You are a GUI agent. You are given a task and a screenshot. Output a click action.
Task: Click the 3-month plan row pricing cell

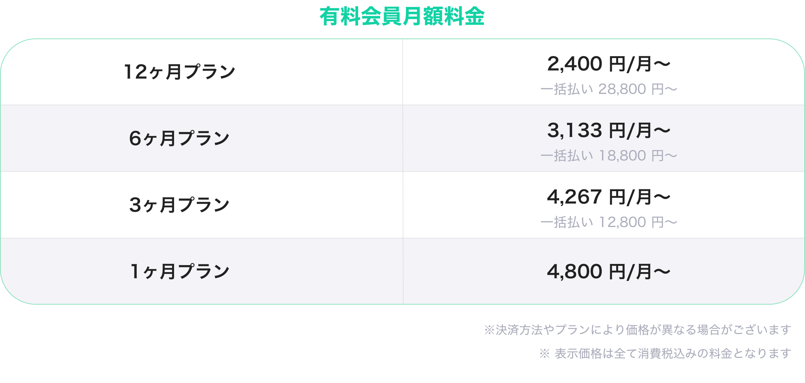(x=604, y=205)
